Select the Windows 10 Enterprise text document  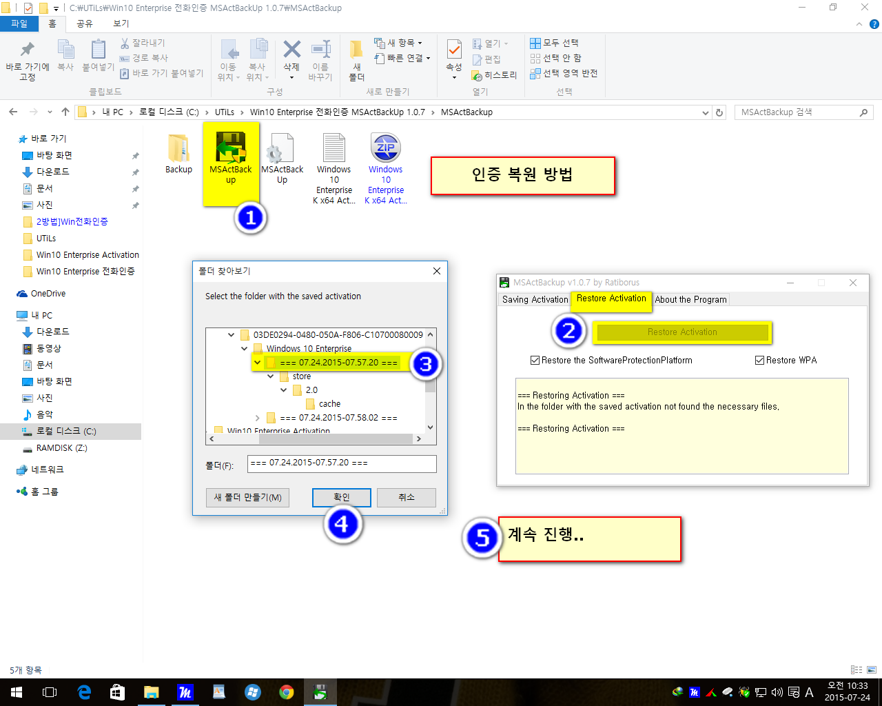point(334,169)
